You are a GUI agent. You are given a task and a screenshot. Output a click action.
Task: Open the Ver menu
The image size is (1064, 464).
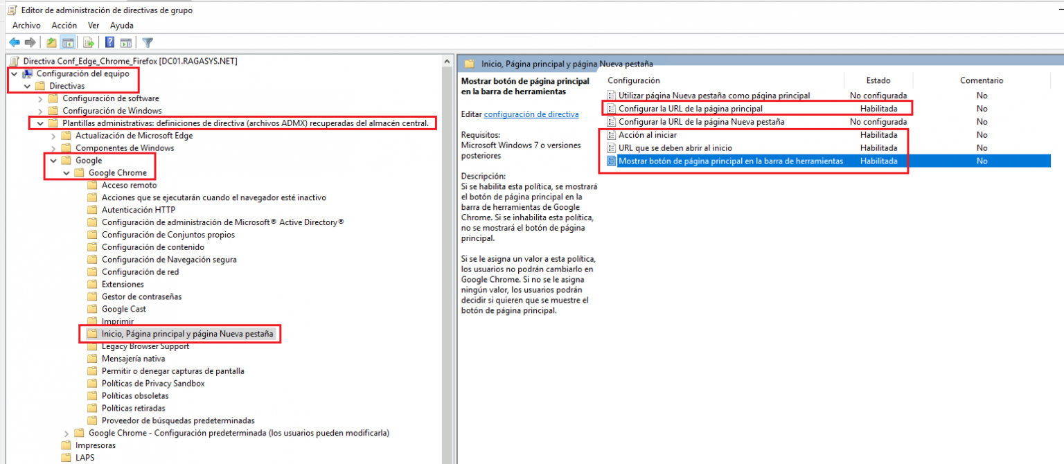94,25
